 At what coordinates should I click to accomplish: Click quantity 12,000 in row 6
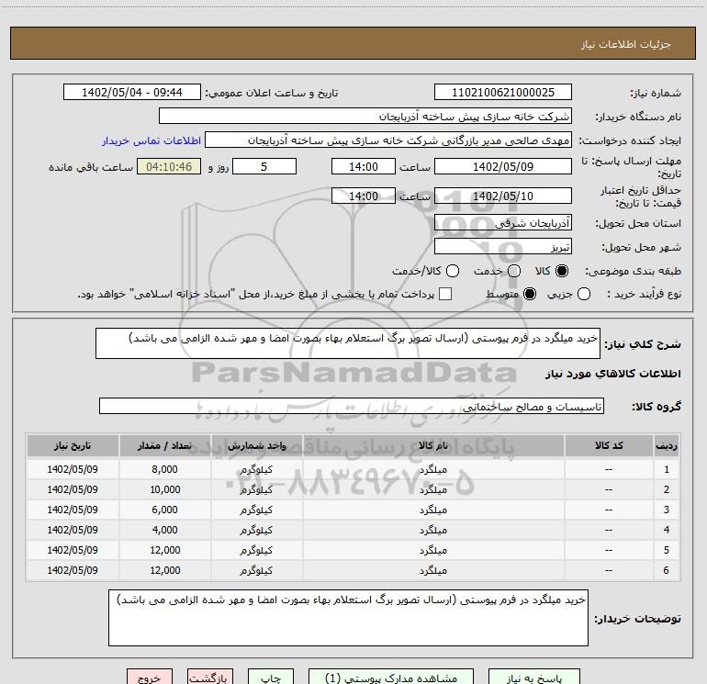[164, 570]
